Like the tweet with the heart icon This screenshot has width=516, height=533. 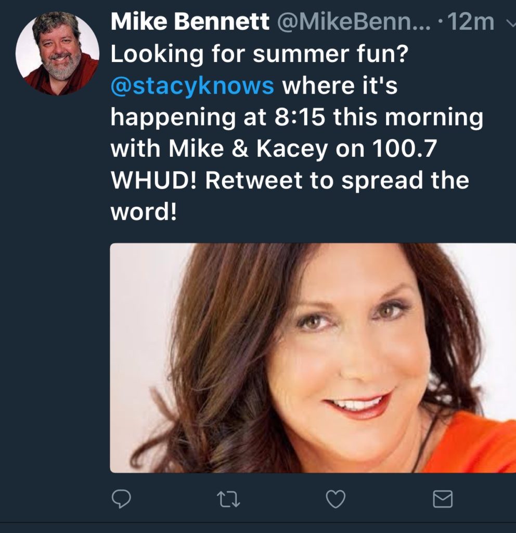[x=336, y=499]
